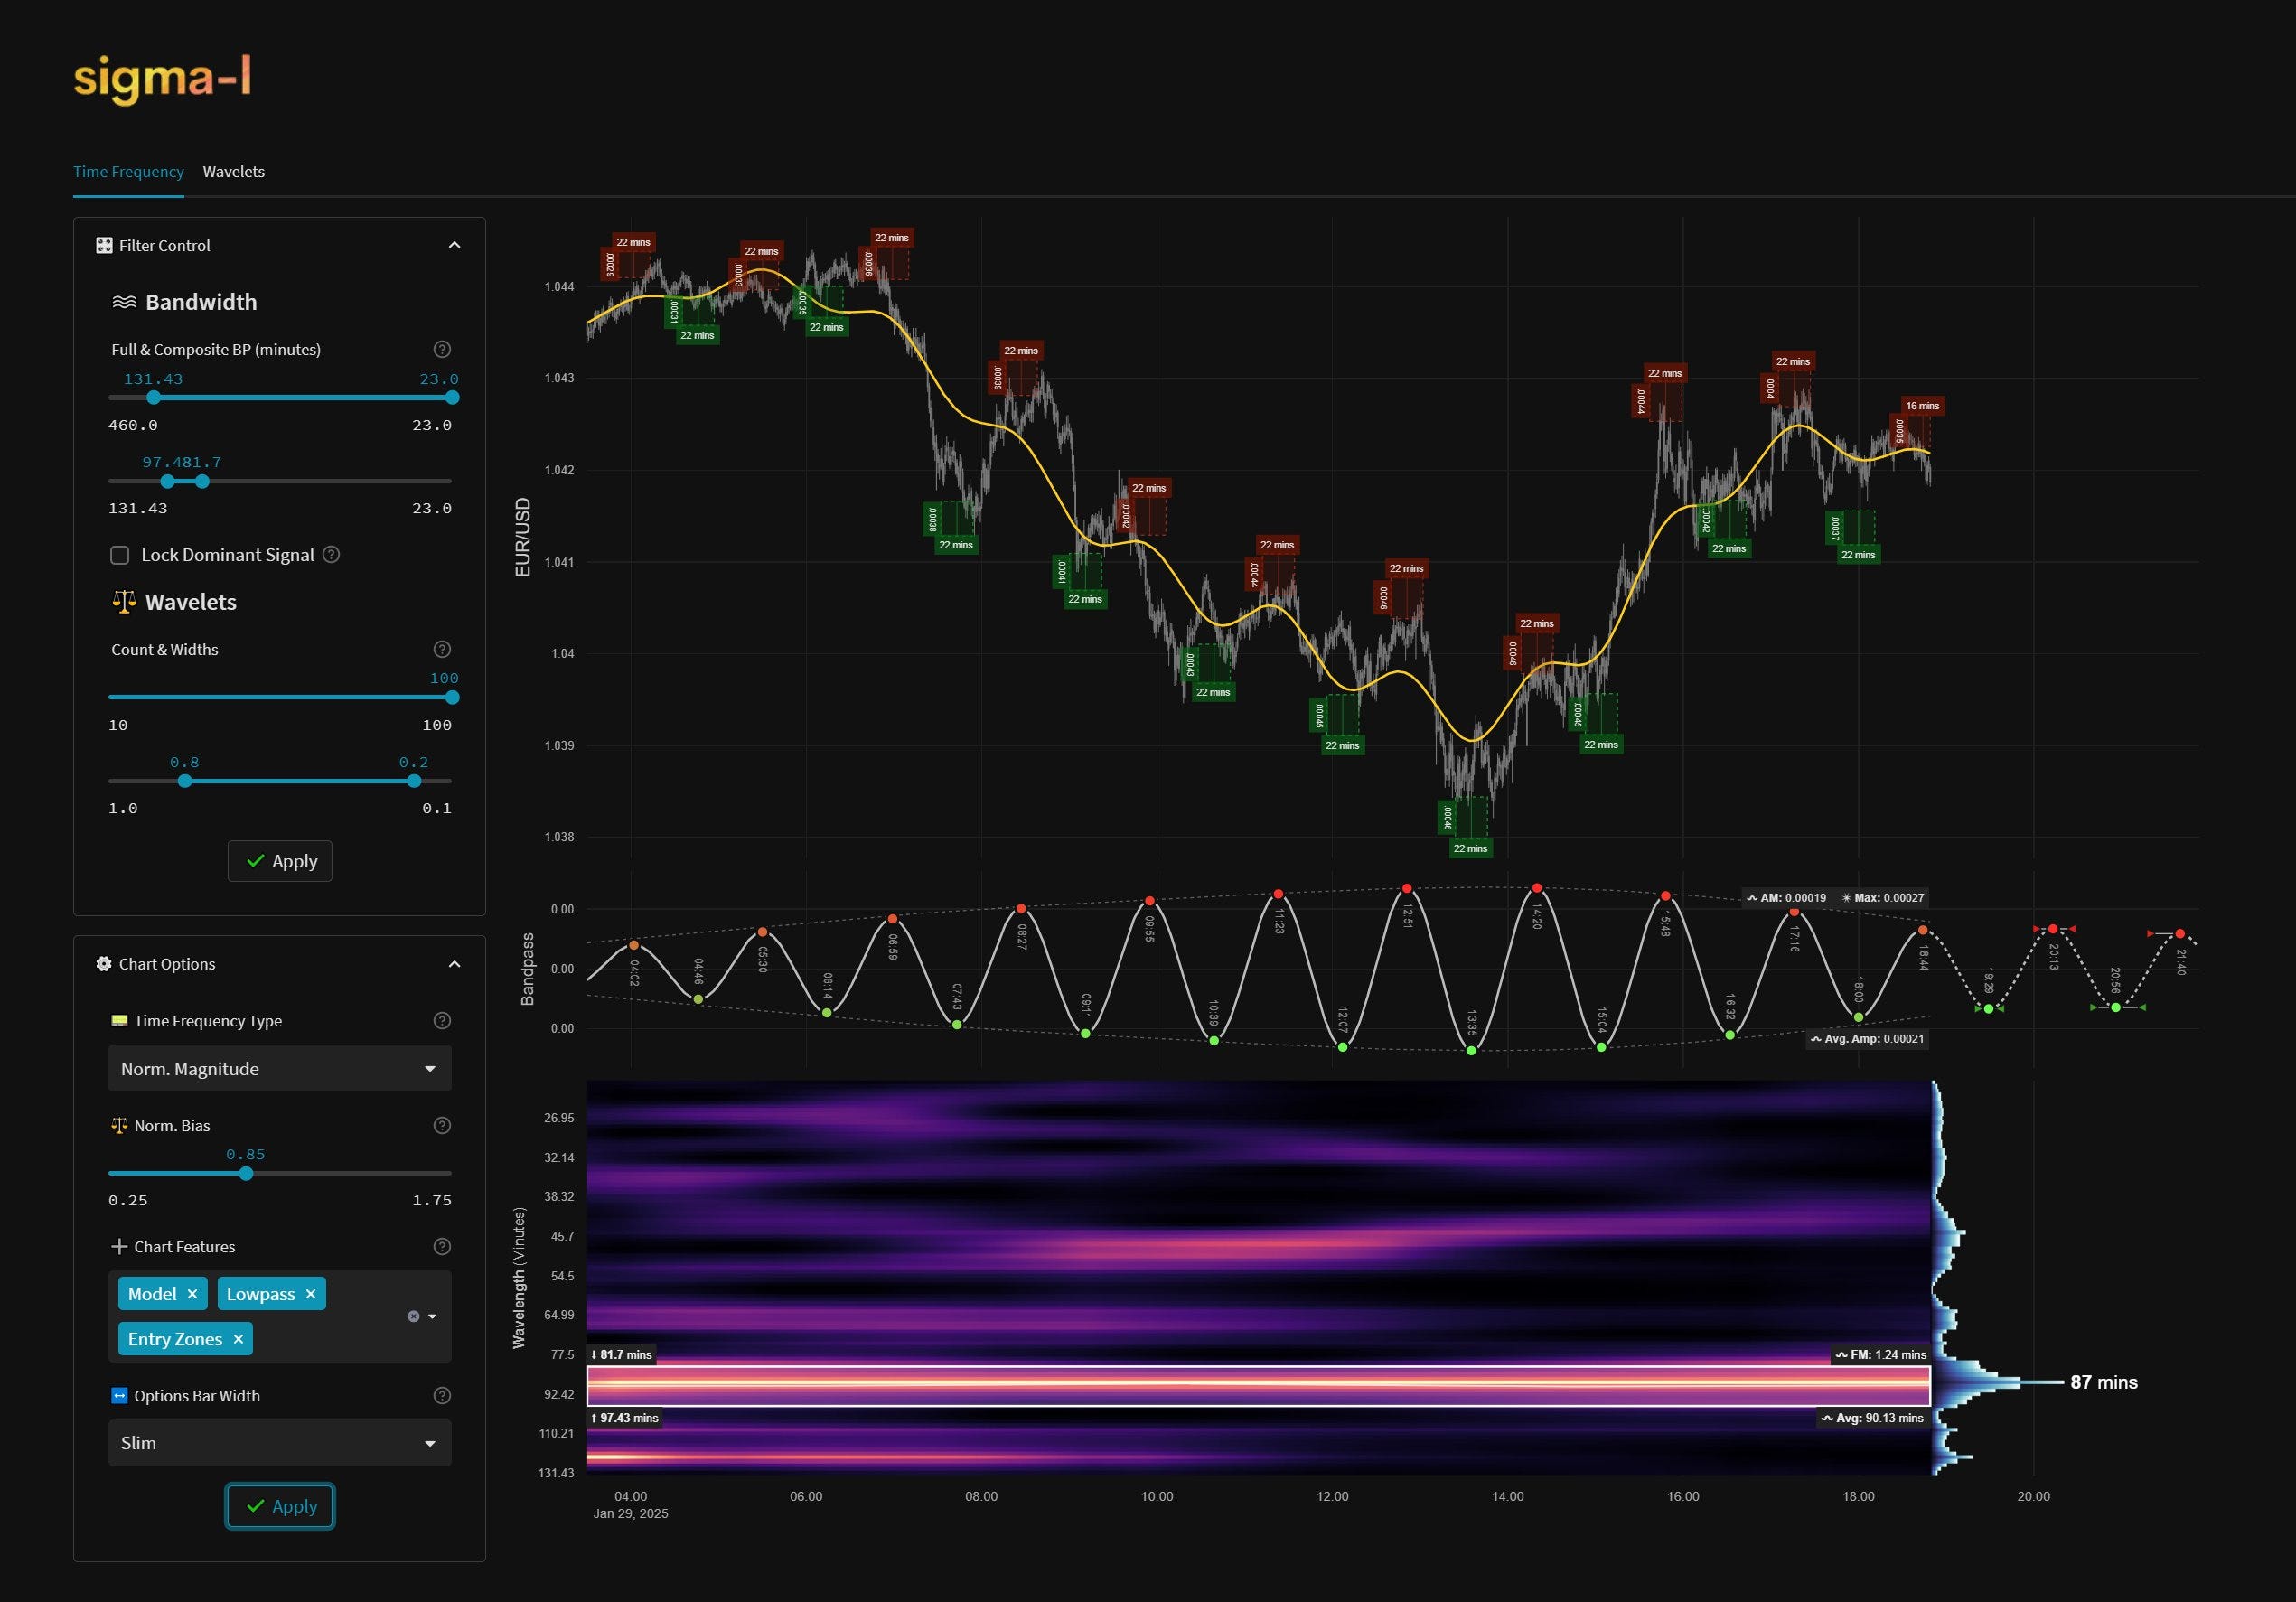
Task: Click the Norm. Bias slider handle
Action: 246,1173
